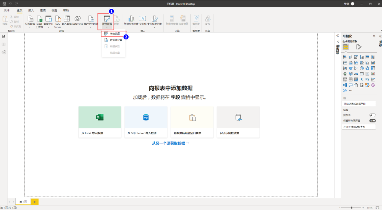382x210 pixels.
Task: Select the funnel chart visual
Action: pos(350,69)
